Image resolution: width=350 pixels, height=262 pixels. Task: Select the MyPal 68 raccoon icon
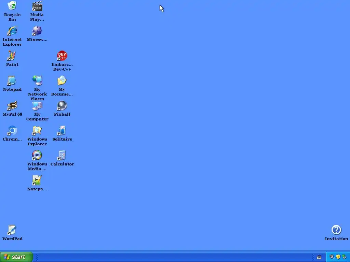[12, 106]
